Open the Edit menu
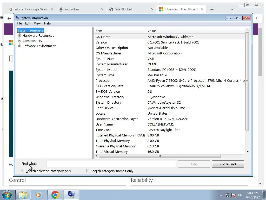The width and height of the screenshot is (266, 200). pos(28,23)
